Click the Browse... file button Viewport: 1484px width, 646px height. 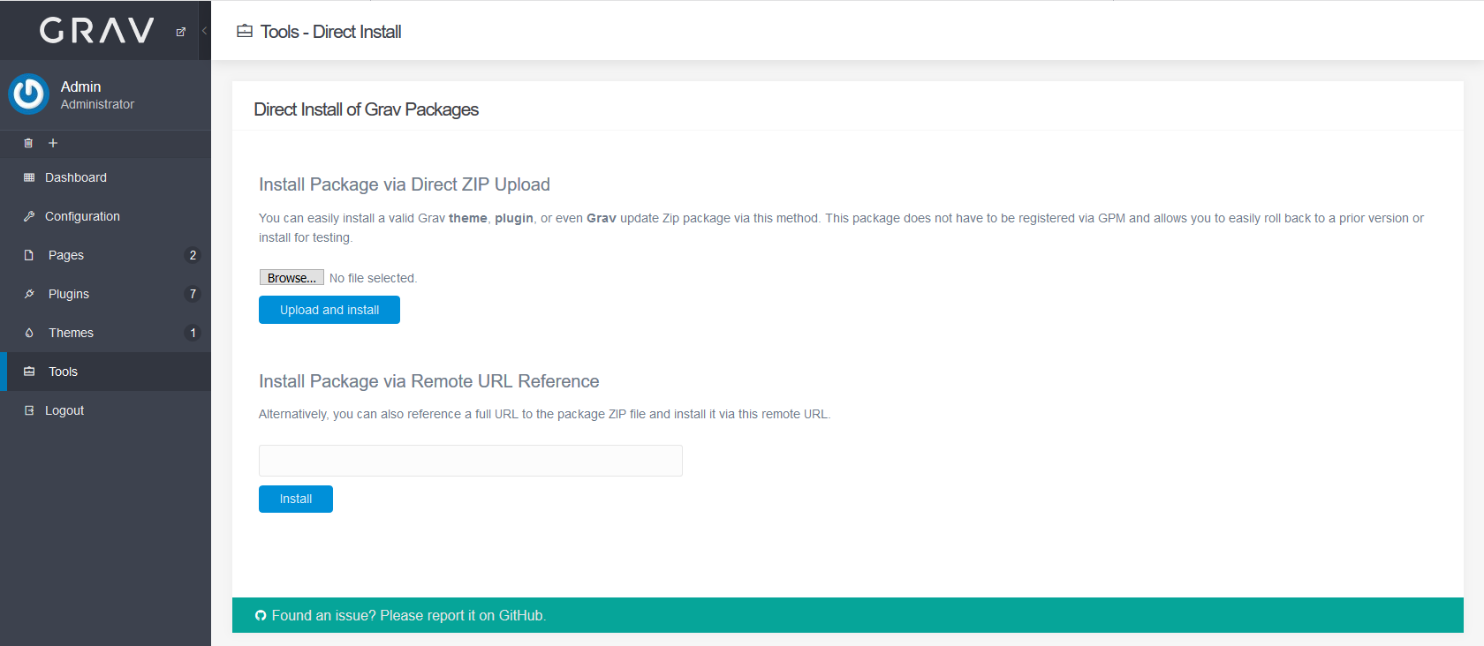click(291, 278)
